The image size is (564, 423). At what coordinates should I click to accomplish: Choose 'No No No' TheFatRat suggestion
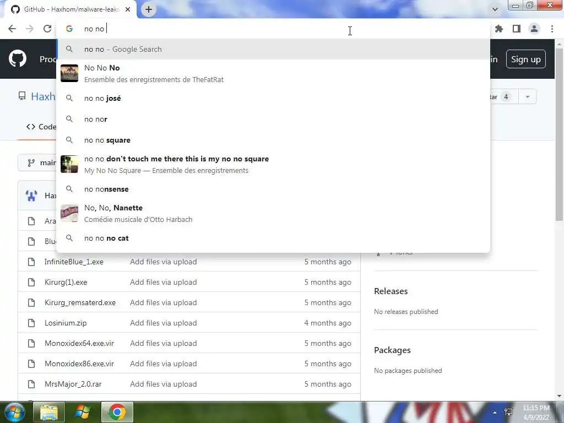pos(273,73)
